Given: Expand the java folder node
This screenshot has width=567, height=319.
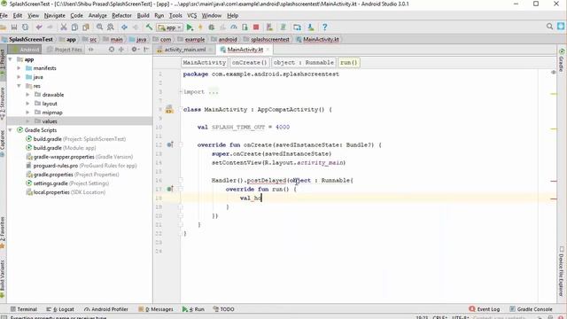Looking at the screenshot, I should tap(19, 77).
